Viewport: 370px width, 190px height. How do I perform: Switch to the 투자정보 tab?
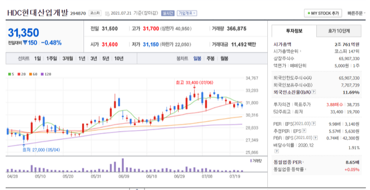294,31
